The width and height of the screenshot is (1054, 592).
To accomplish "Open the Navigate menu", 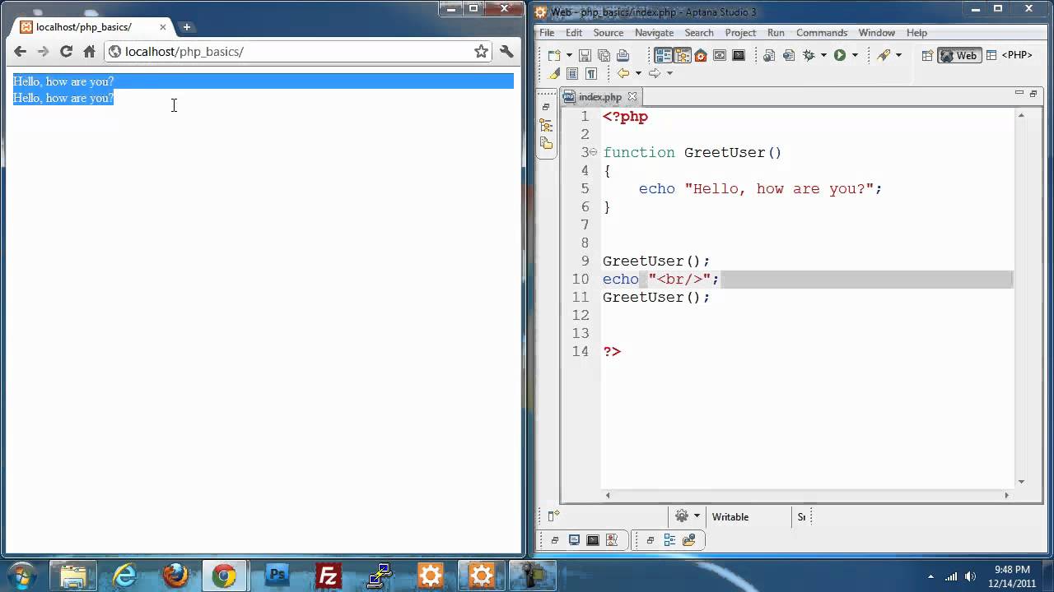I will click(654, 33).
